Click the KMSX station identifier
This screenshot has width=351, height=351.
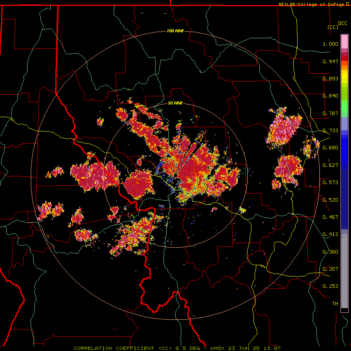click(218, 348)
